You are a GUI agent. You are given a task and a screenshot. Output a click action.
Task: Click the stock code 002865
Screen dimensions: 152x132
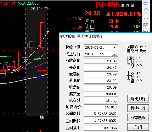click(x=128, y=5)
